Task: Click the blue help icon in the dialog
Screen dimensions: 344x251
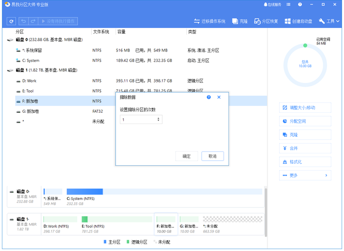Action: coord(209,97)
